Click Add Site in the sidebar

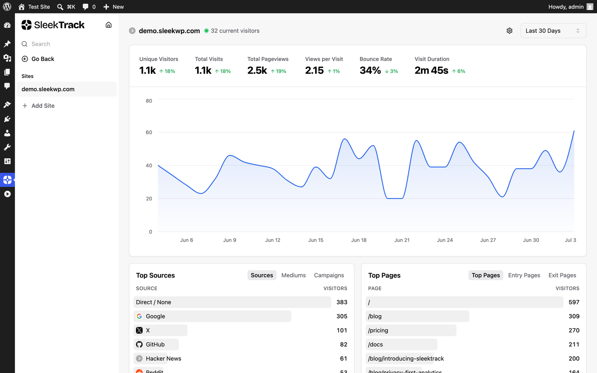coord(38,106)
